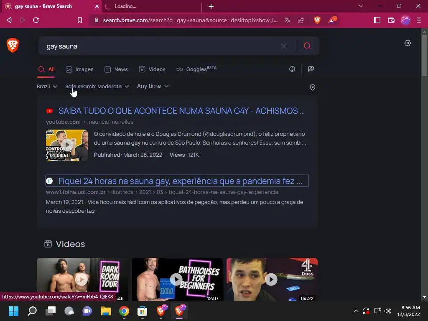Image resolution: width=428 pixels, height=321 pixels.
Task: Bookmark this page icon
Action: click(80, 20)
